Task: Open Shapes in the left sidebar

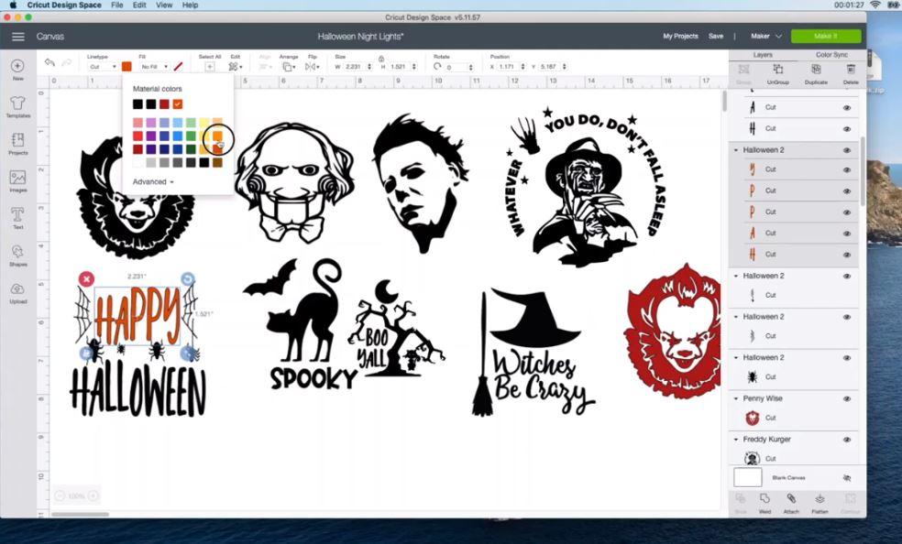Action: [17, 256]
